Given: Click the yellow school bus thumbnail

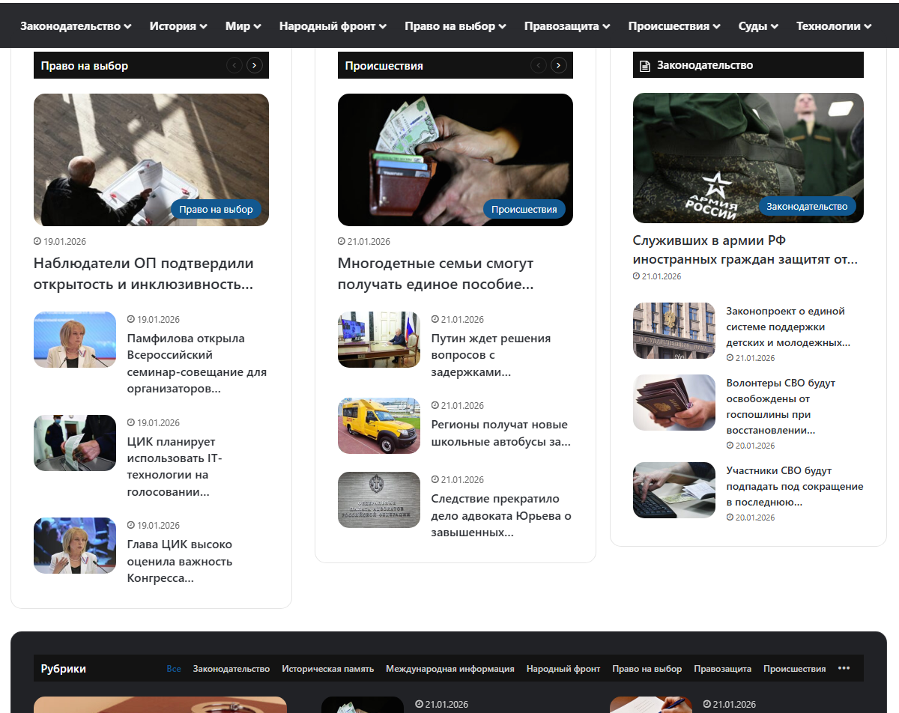Looking at the screenshot, I should tap(379, 425).
